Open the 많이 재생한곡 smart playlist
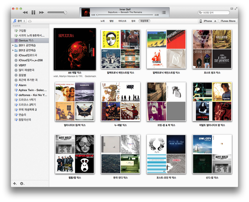 click(30, 70)
